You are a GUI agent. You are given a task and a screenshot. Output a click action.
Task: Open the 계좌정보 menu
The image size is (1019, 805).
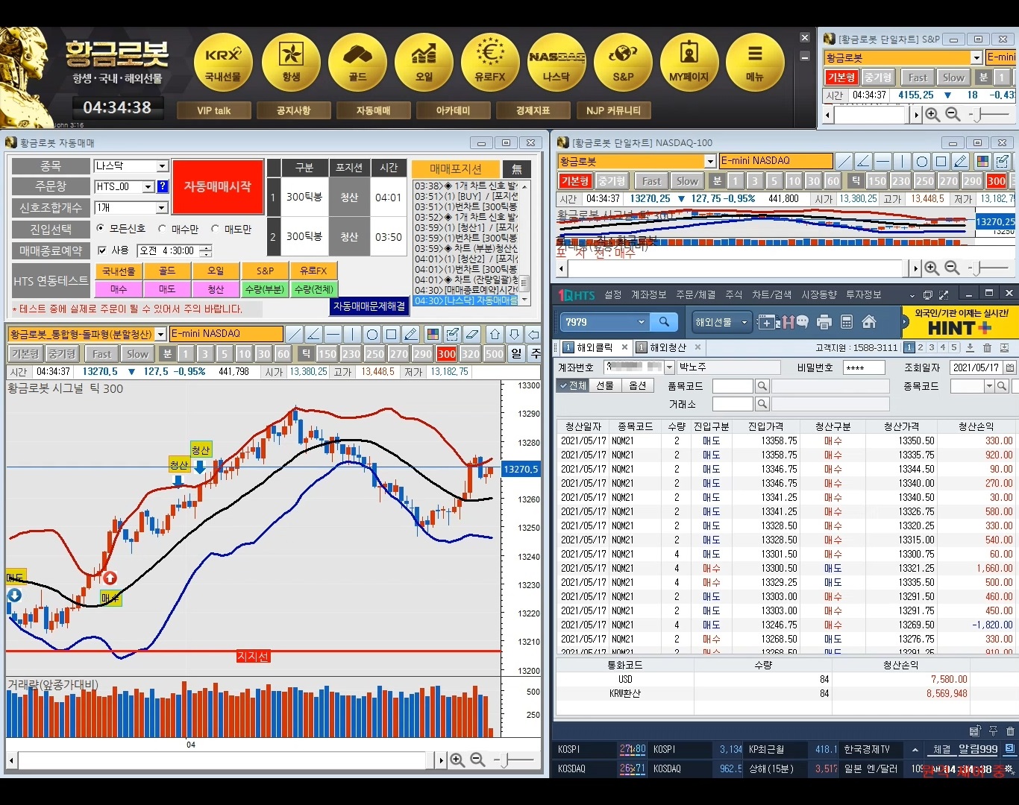[x=648, y=294]
